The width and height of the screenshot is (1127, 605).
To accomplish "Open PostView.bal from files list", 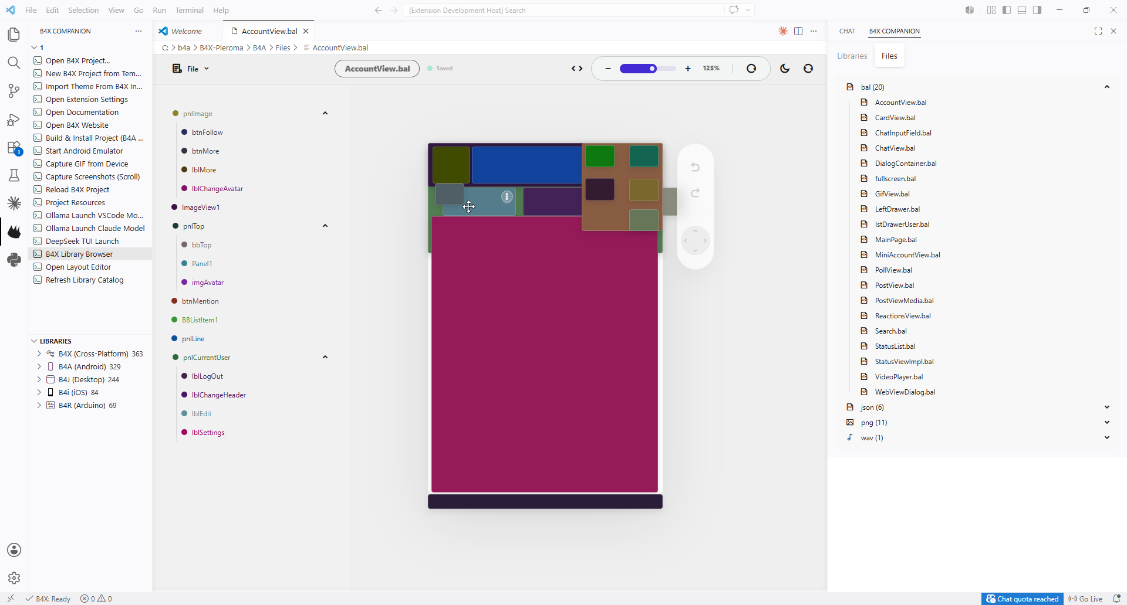I will 895,285.
